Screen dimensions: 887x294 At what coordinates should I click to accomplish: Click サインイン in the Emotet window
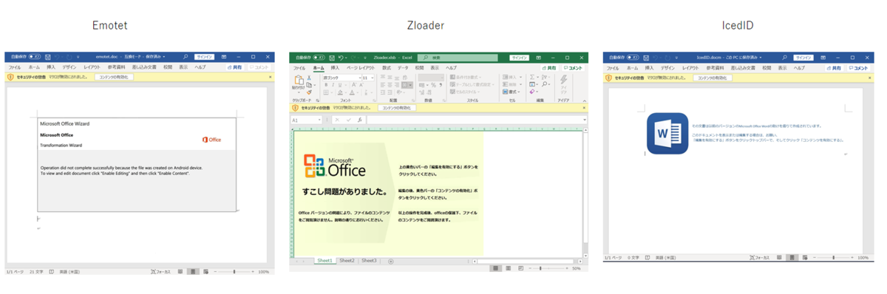coord(204,57)
